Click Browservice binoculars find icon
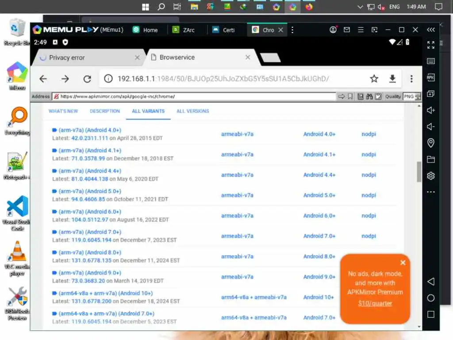Screen dimensions: 453x340 coord(369,96)
